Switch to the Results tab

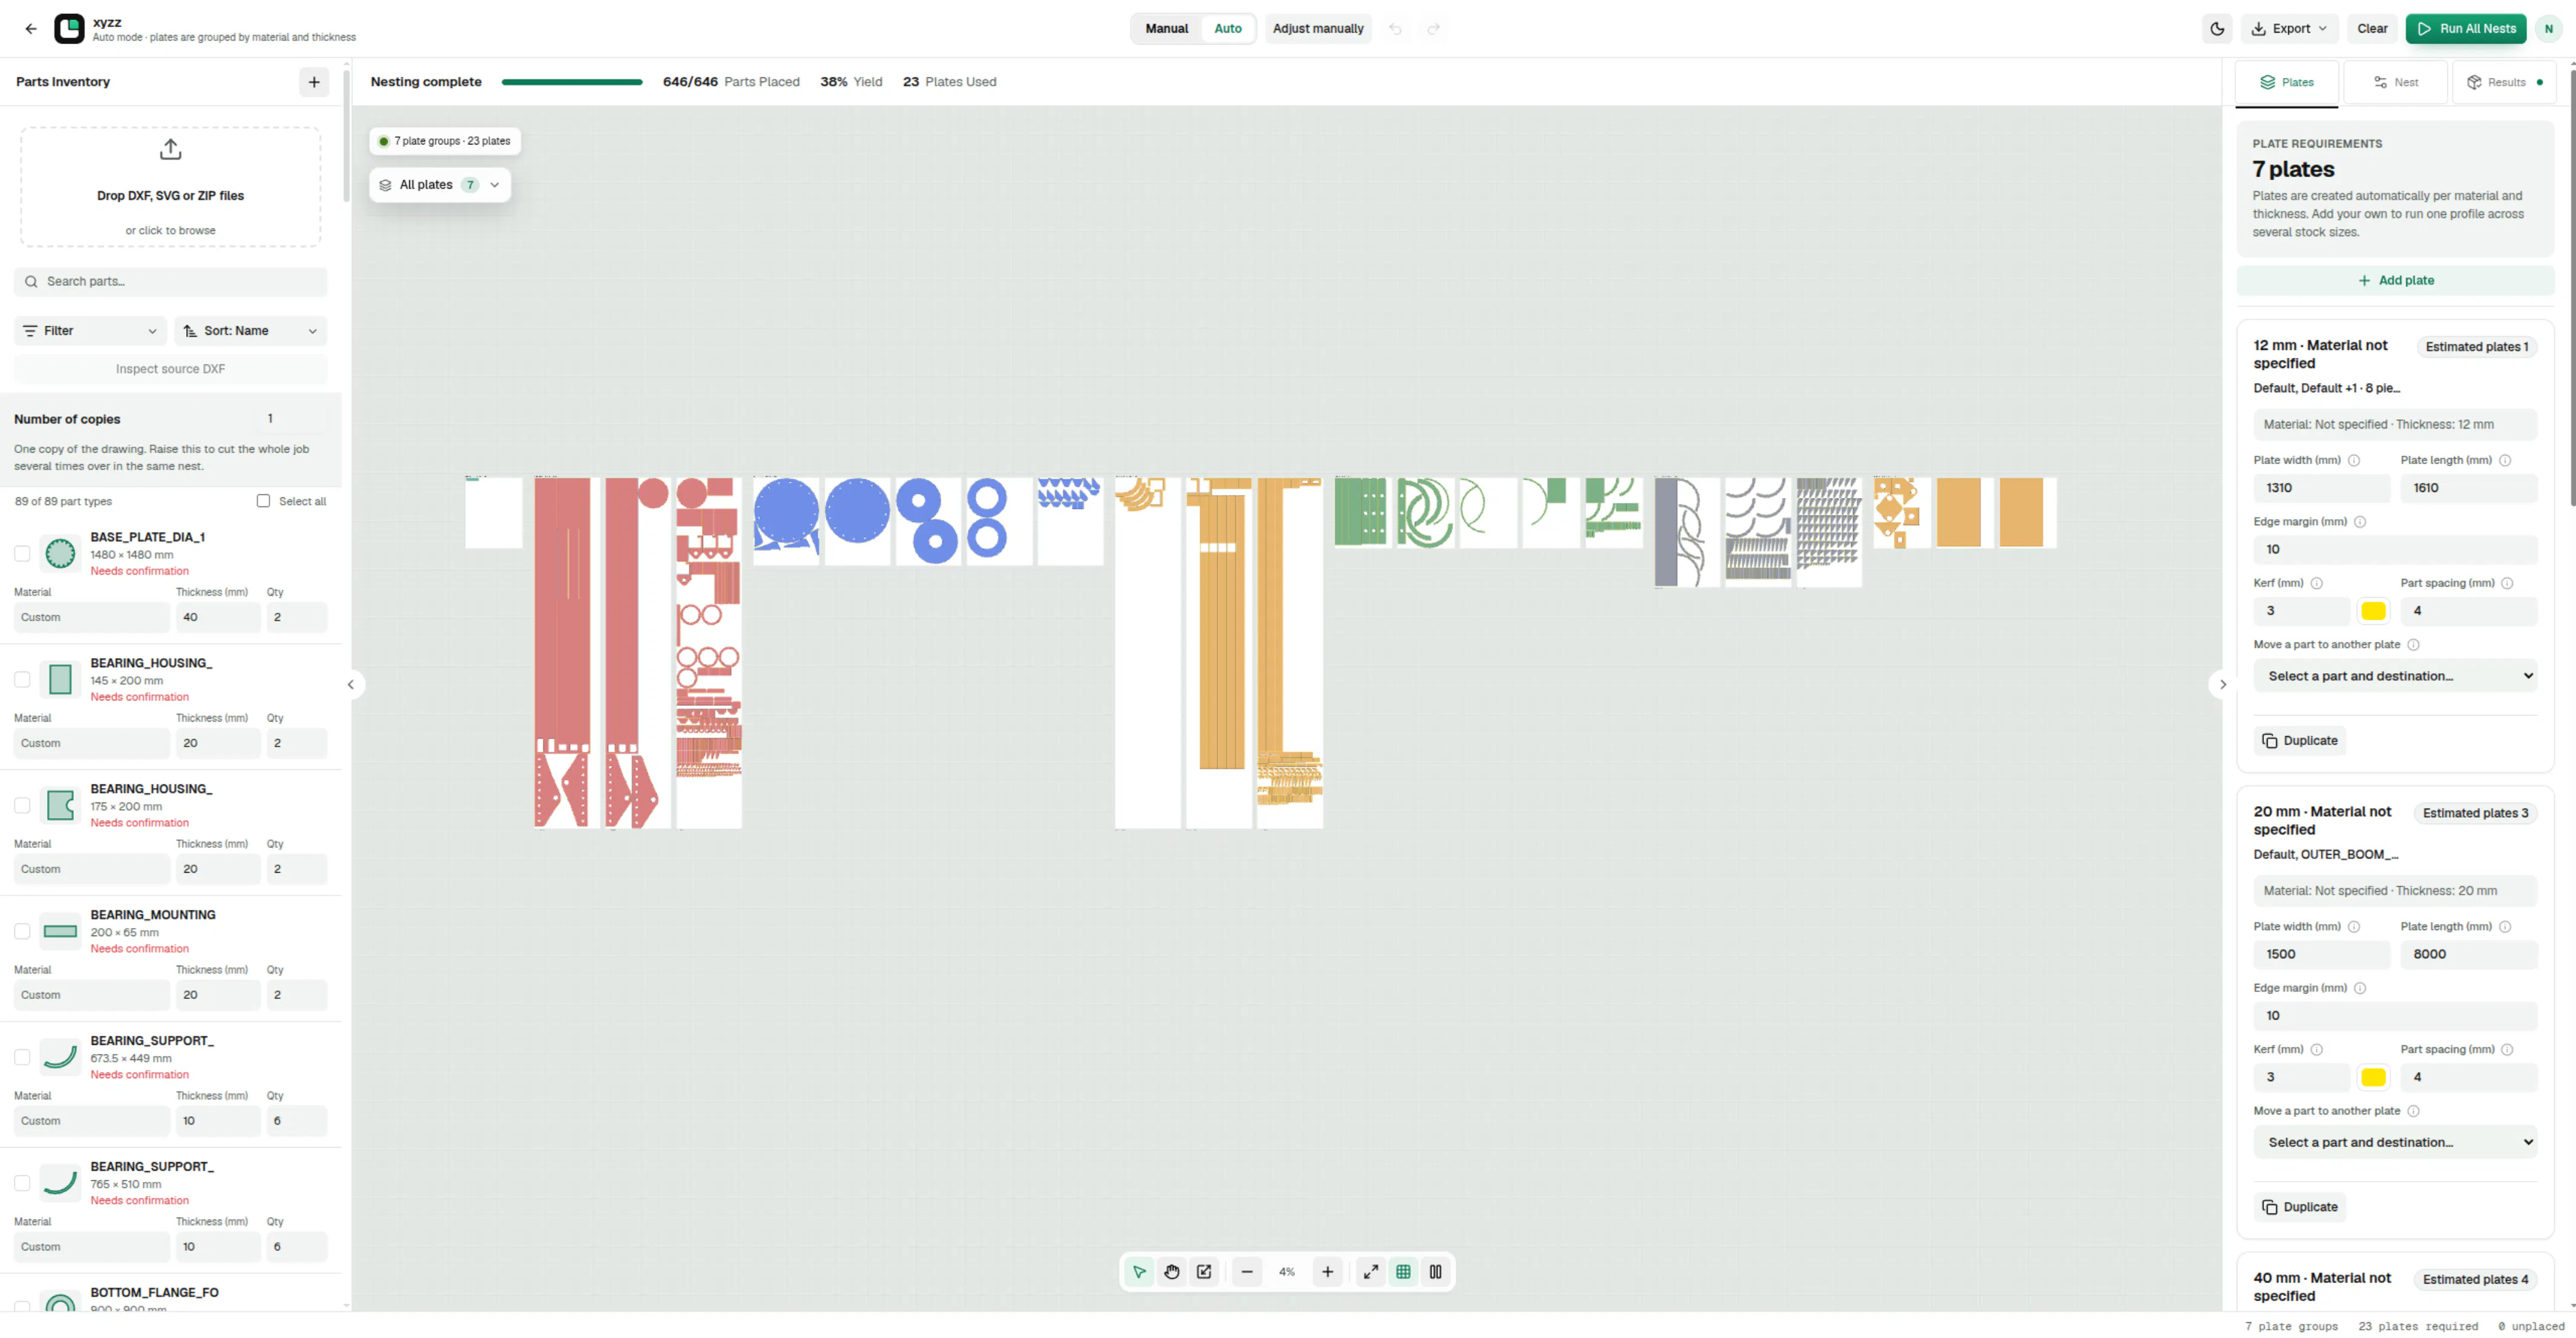[2504, 82]
